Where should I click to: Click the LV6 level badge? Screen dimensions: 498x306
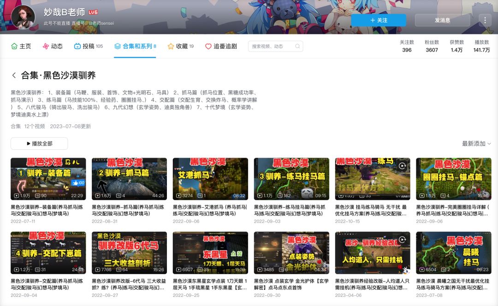tap(93, 12)
